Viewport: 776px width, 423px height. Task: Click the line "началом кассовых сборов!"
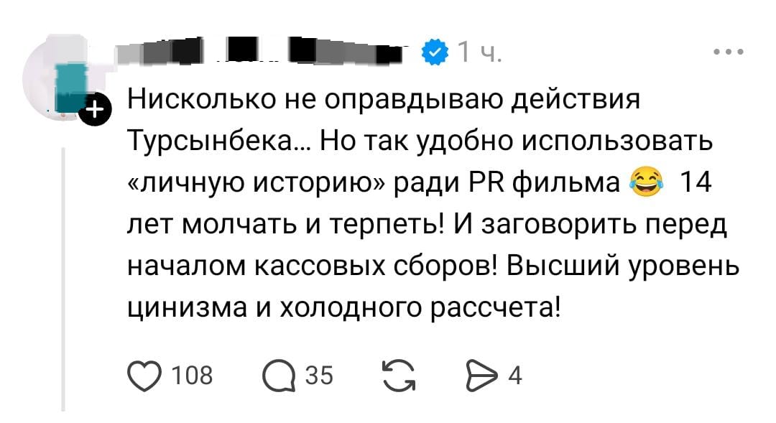[x=313, y=268]
